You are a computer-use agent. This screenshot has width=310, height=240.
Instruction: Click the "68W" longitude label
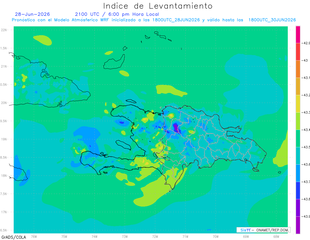(x=276, y=236)
